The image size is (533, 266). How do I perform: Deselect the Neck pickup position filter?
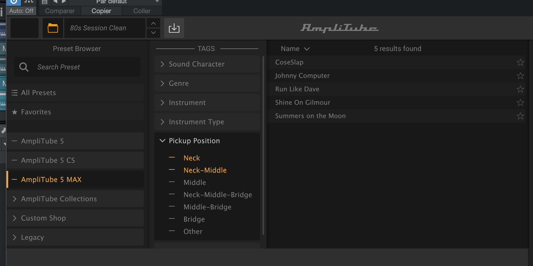tap(191, 157)
